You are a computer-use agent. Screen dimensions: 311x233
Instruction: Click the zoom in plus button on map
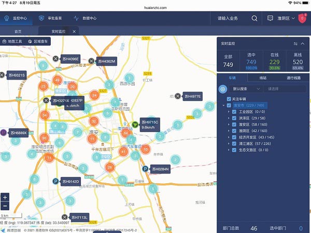5,197
